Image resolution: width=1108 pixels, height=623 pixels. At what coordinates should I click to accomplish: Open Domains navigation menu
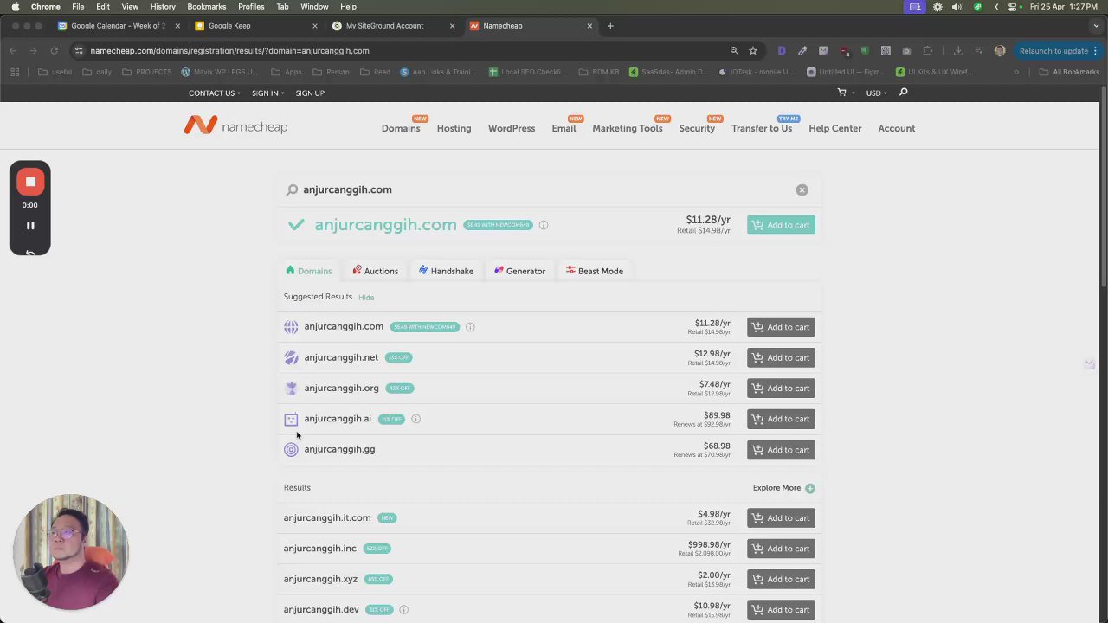tap(401, 128)
